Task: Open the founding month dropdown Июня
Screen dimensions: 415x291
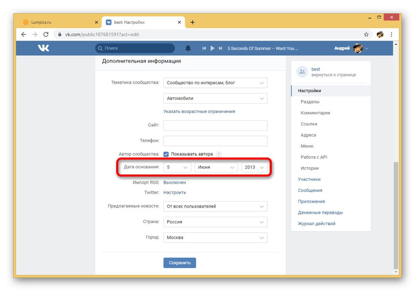Action: (216, 167)
